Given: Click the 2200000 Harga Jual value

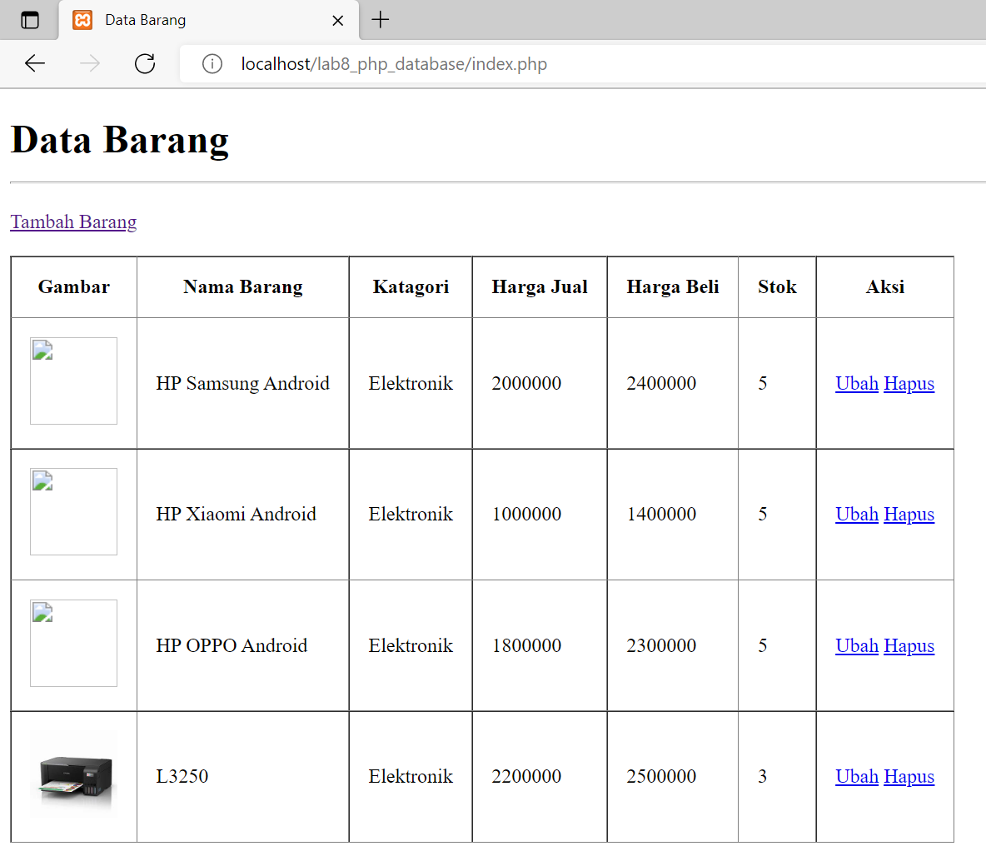Looking at the screenshot, I should [x=526, y=776].
